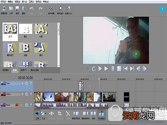Solo the Video track
167x125 pixels.
coord(31,94)
